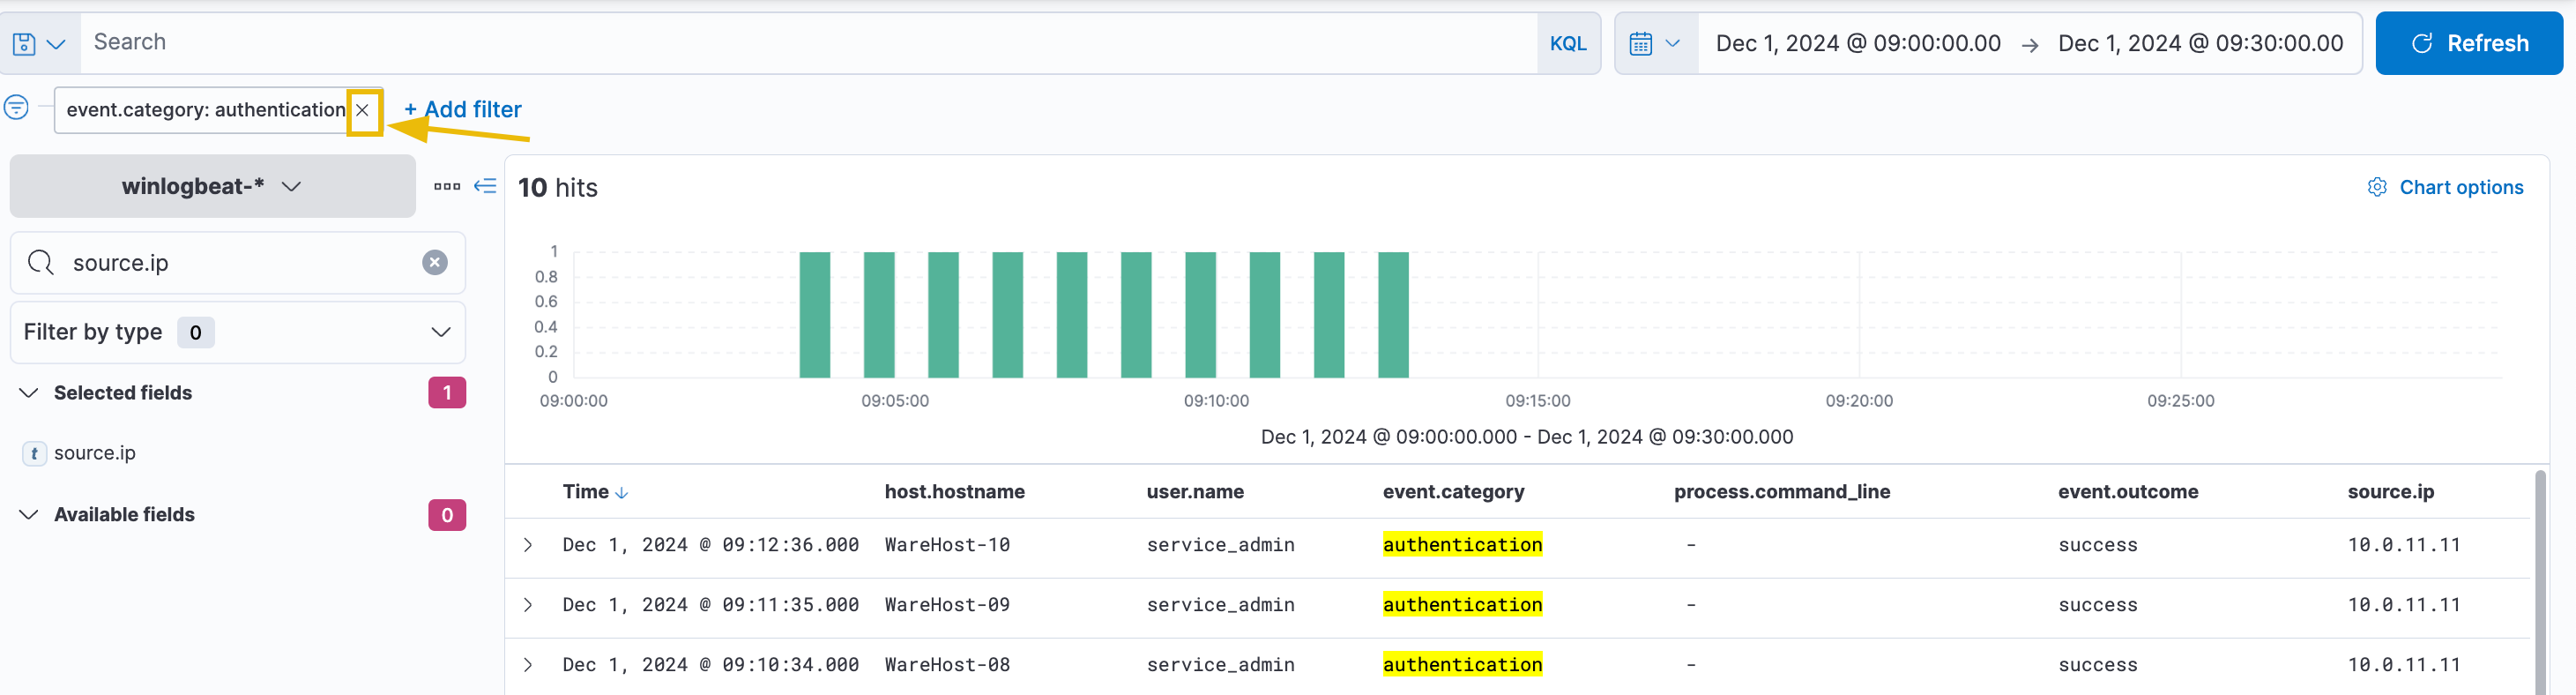This screenshot has width=2576, height=695.
Task: Collapse the Available fields section
Action: [29, 515]
